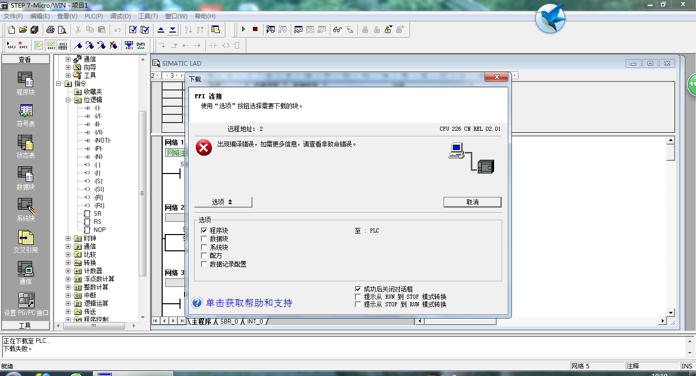Click the insert contact icon in LAD toolbar
The width and height of the screenshot is (696, 376).
coord(213,45)
